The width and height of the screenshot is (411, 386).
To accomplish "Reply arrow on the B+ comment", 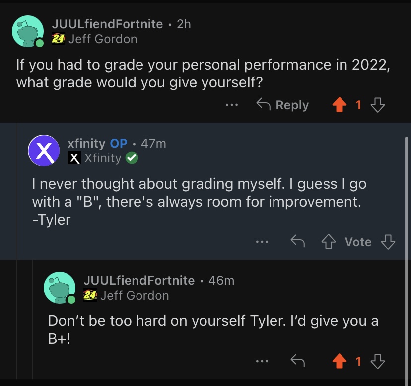I will click(297, 361).
